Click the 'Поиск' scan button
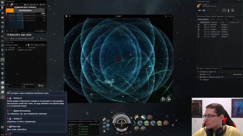The height and width of the screenshot is (136, 243). 41,85
